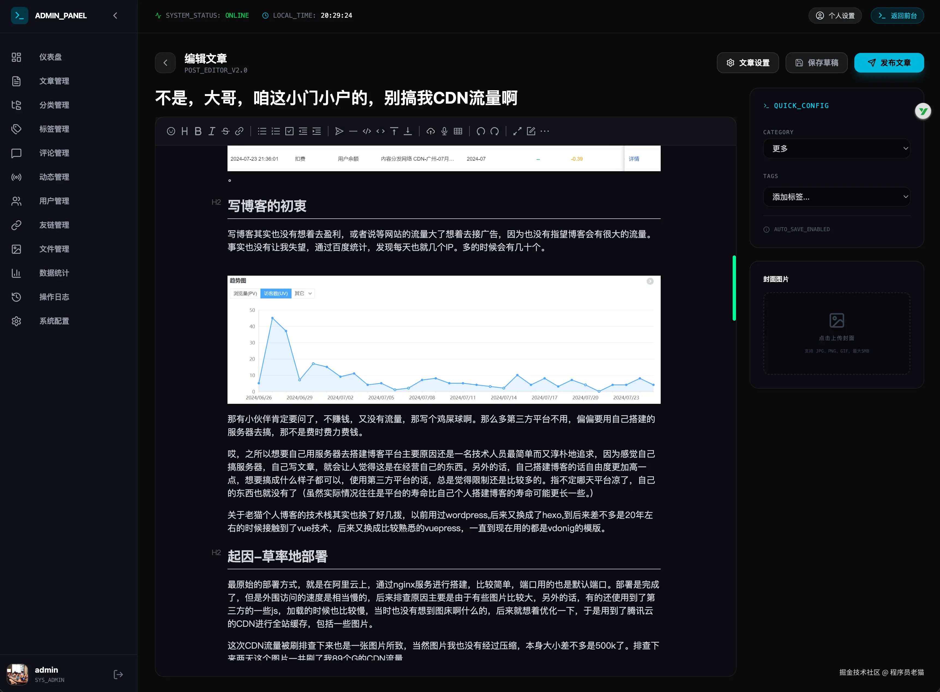940x692 pixels.
Task: Insert a table into article
Action: [458, 131]
